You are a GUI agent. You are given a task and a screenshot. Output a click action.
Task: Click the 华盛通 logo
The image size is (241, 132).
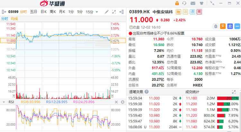coord(52,4)
